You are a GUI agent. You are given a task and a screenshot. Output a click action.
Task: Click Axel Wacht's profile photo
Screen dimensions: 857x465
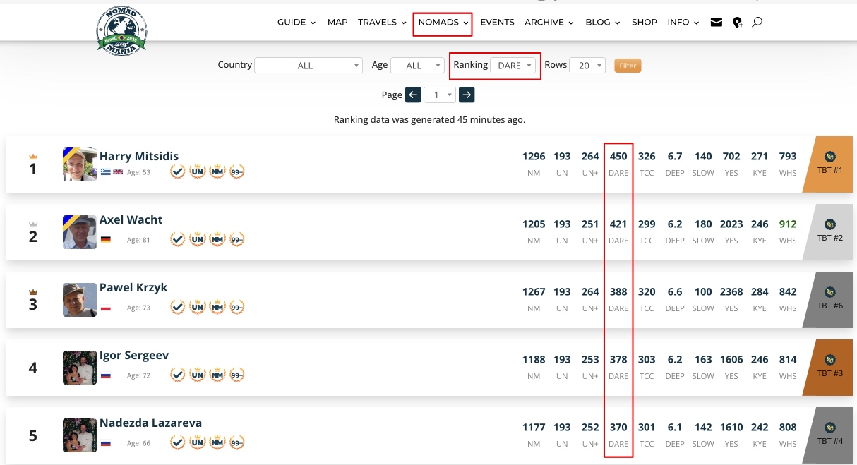80,232
